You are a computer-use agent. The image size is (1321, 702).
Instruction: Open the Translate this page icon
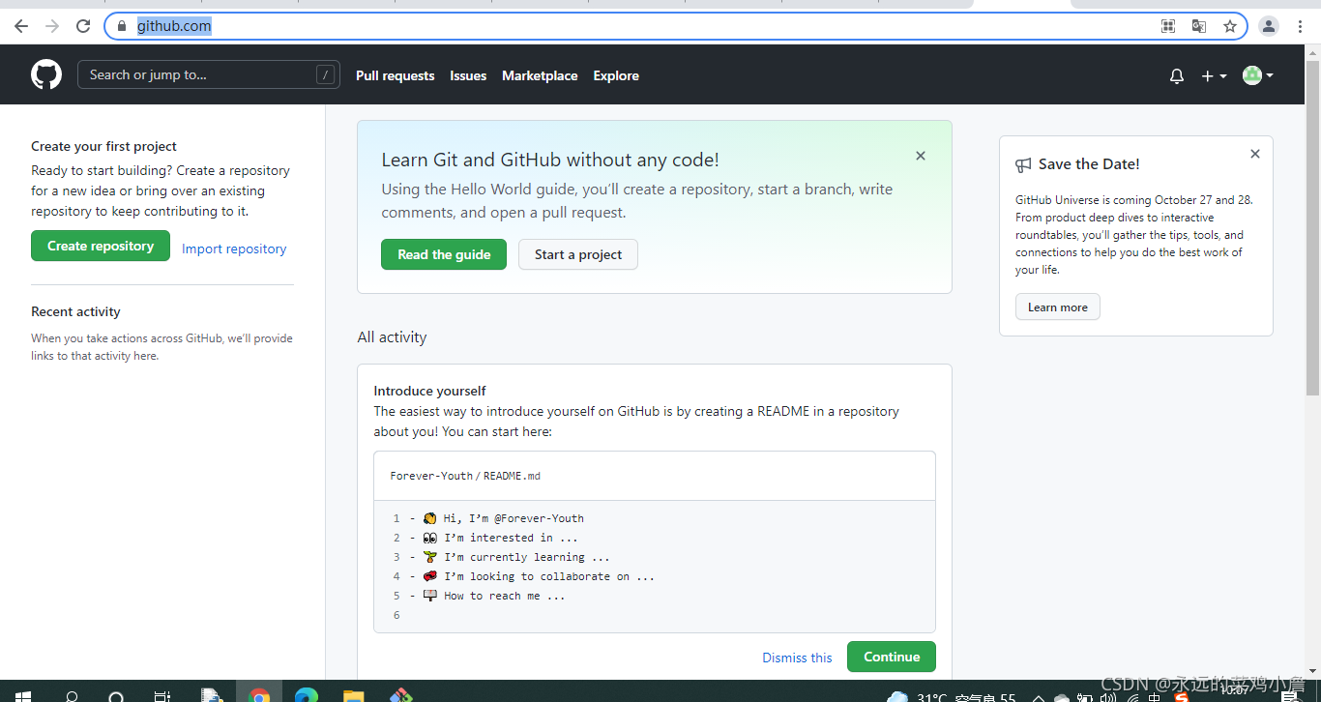[1199, 26]
